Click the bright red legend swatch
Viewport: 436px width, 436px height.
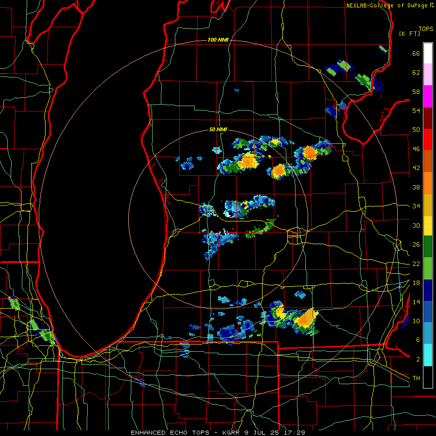tap(428, 140)
